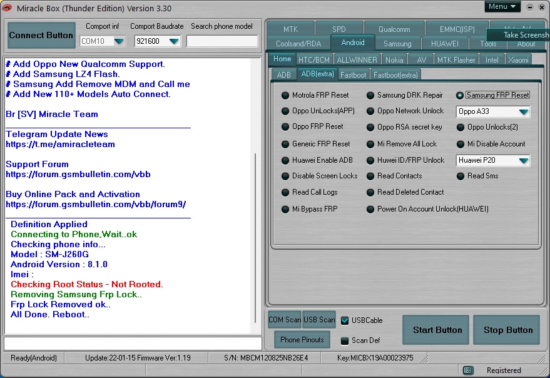Click the Take Screenshot button

pyautogui.click(x=519, y=35)
